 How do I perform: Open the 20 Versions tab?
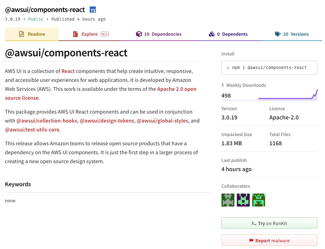pyautogui.click(x=292, y=34)
